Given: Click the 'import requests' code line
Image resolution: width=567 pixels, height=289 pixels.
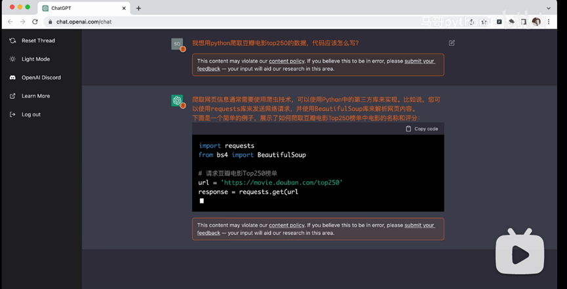Looking at the screenshot, I should [x=226, y=146].
